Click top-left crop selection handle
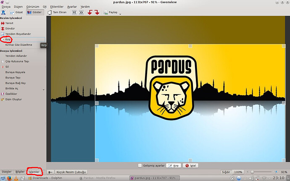 [97, 46]
